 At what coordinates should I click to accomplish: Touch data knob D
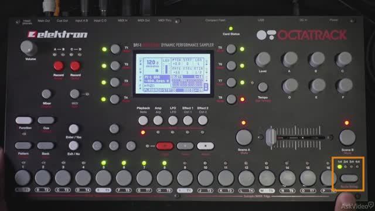click(290, 86)
